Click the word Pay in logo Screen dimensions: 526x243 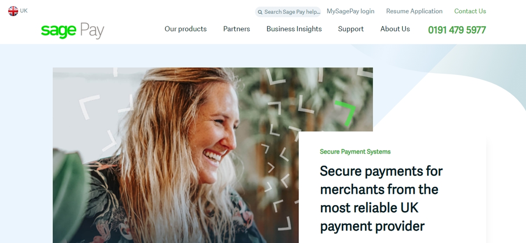(92, 31)
